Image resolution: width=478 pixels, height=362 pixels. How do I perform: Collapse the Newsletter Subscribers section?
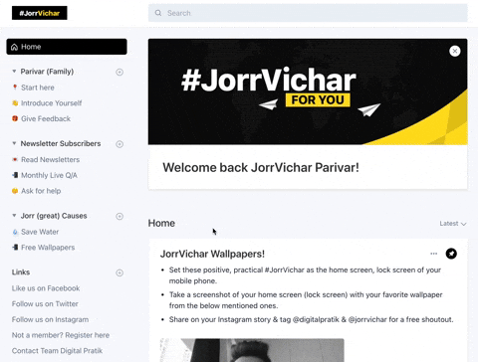(14, 143)
